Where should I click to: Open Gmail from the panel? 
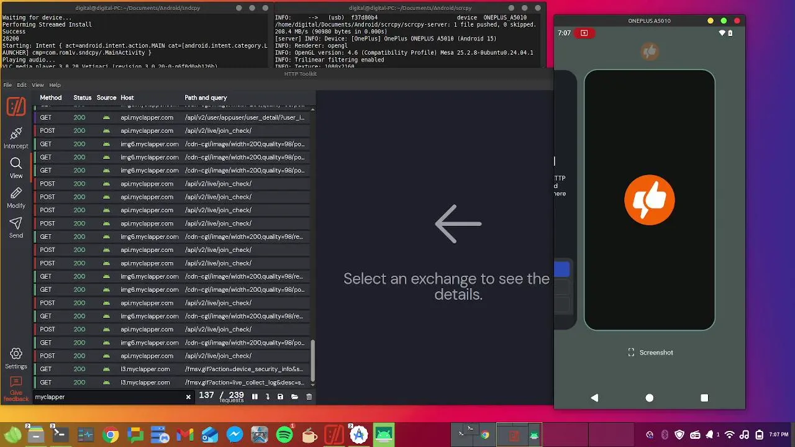184,435
